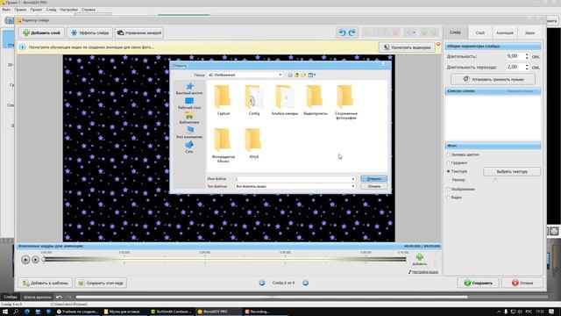Screen dimensions: 561x316
Task: Switch to the Слайд properties tab
Action: 456,32
